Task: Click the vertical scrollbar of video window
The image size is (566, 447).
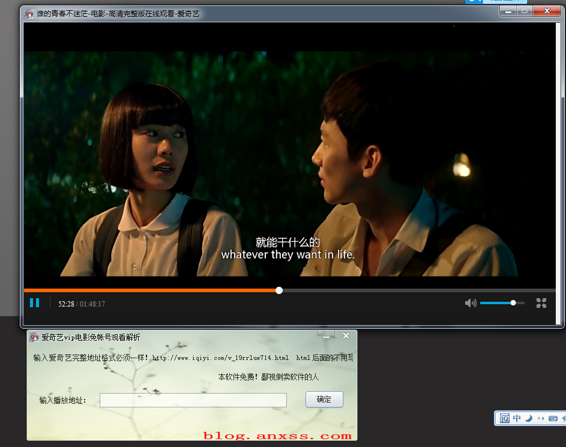Action: click(x=558, y=173)
